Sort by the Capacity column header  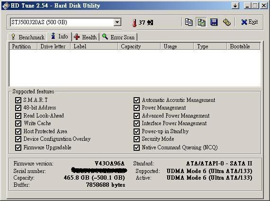click(x=139, y=46)
